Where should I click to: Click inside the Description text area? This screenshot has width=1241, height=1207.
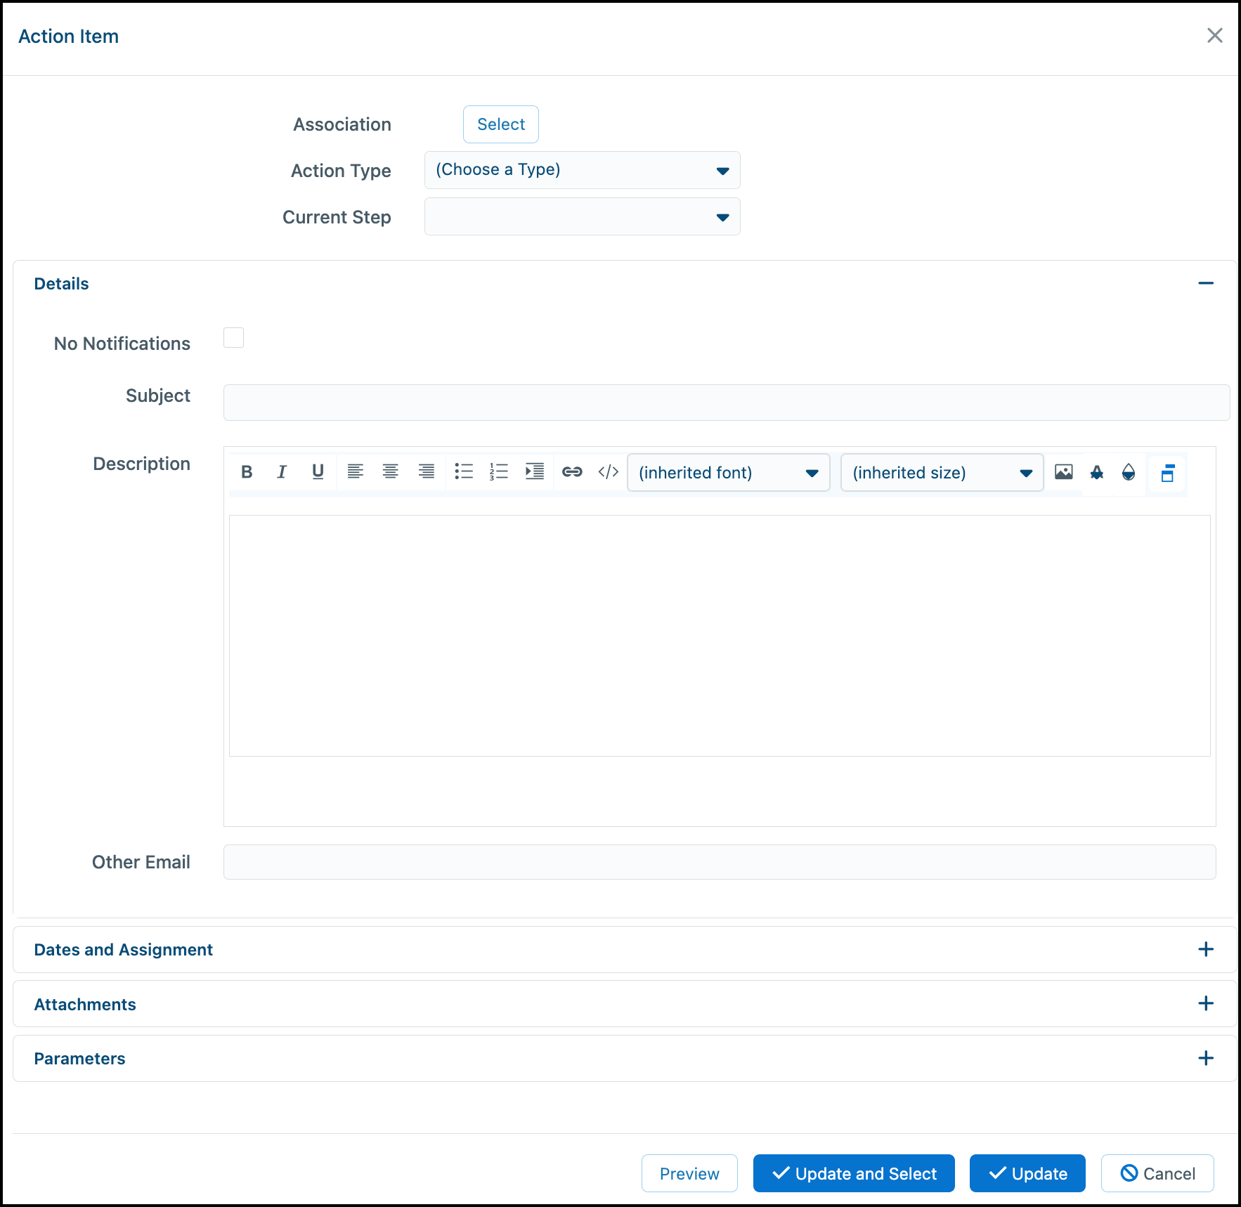[x=720, y=636]
